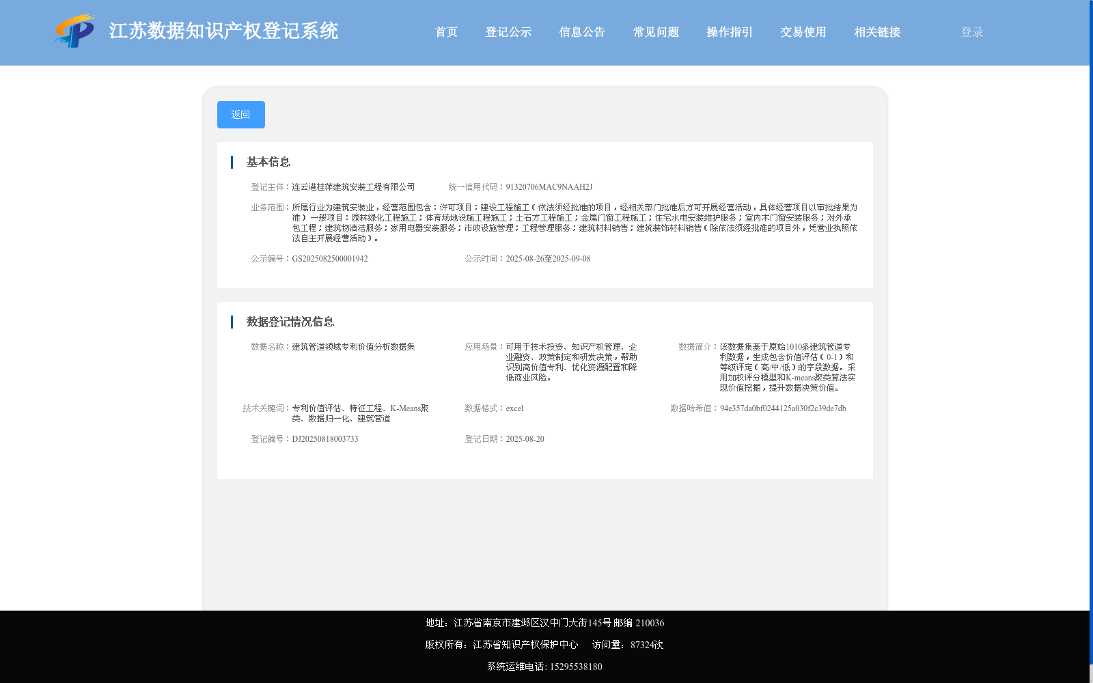Click the blue 返回 button
The width and height of the screenshot is (1093, 683).
pos(241,115)
